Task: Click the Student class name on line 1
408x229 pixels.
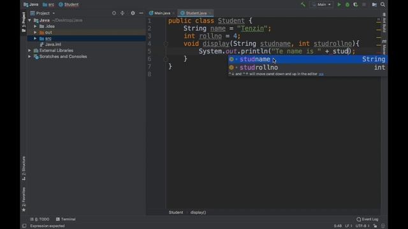Action: click(231, 21)
